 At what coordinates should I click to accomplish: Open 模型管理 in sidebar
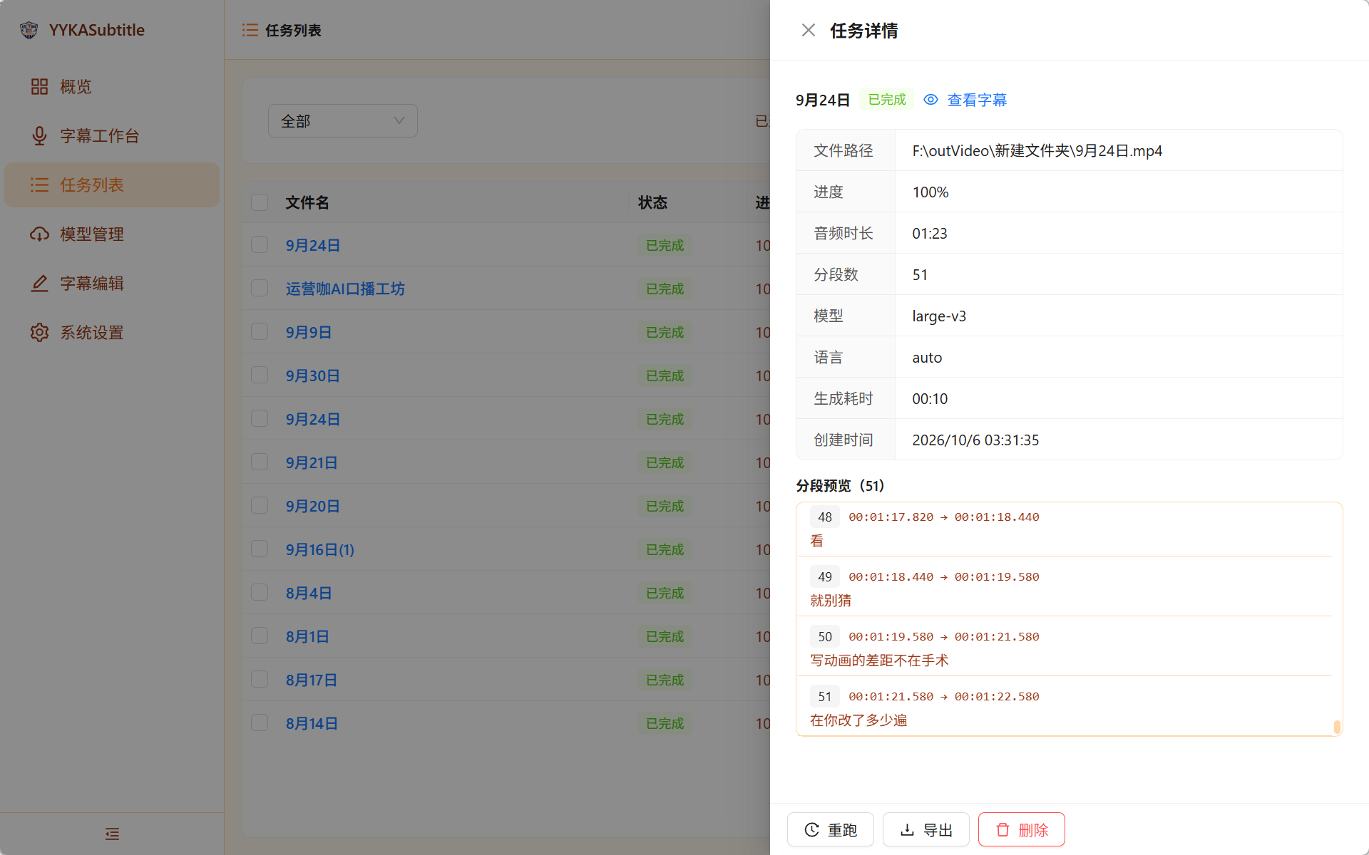pyautogui.click(x=112, y=234)
